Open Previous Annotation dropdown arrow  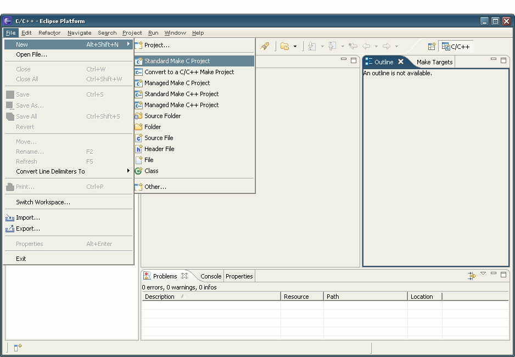[x=343, y=47]
